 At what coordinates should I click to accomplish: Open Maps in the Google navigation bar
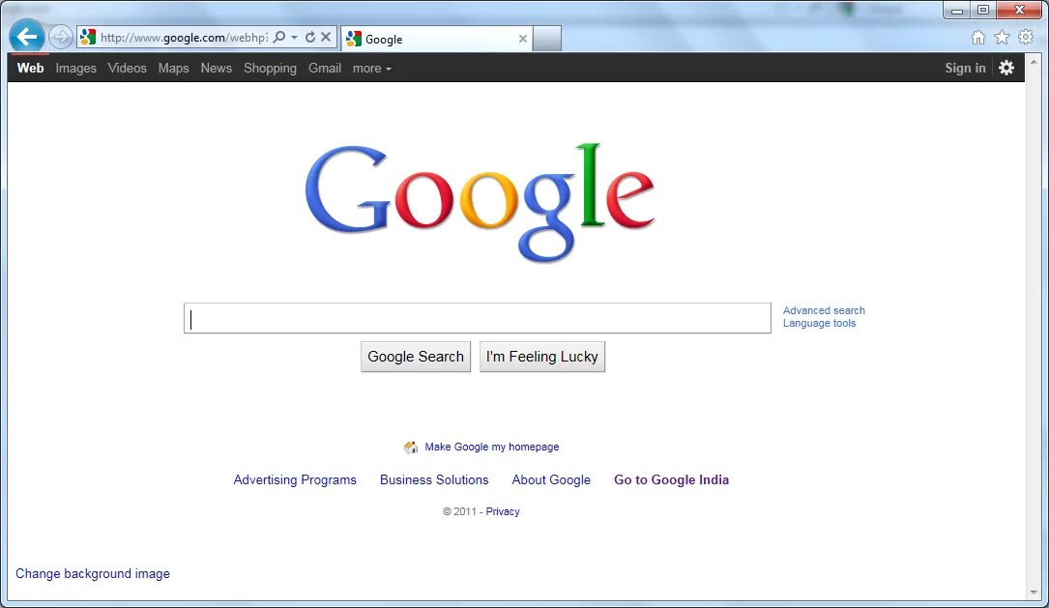click(173, 69)
